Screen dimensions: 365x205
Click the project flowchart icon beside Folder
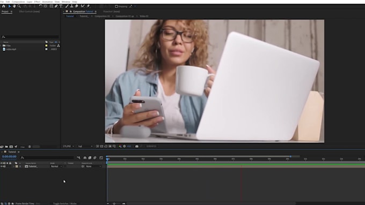[58, 45]
